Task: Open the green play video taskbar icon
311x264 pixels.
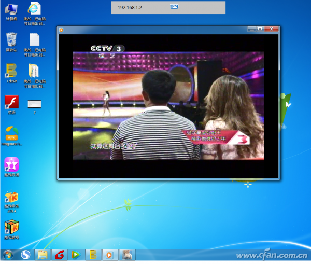Action: (76, 255)
